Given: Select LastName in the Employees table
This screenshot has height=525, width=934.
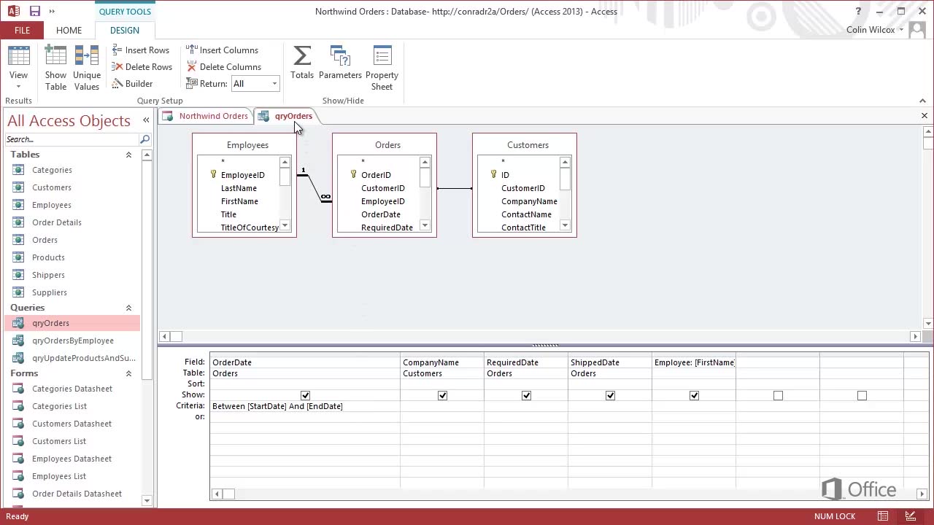Looking at the screenshot, I should [239, 188].
